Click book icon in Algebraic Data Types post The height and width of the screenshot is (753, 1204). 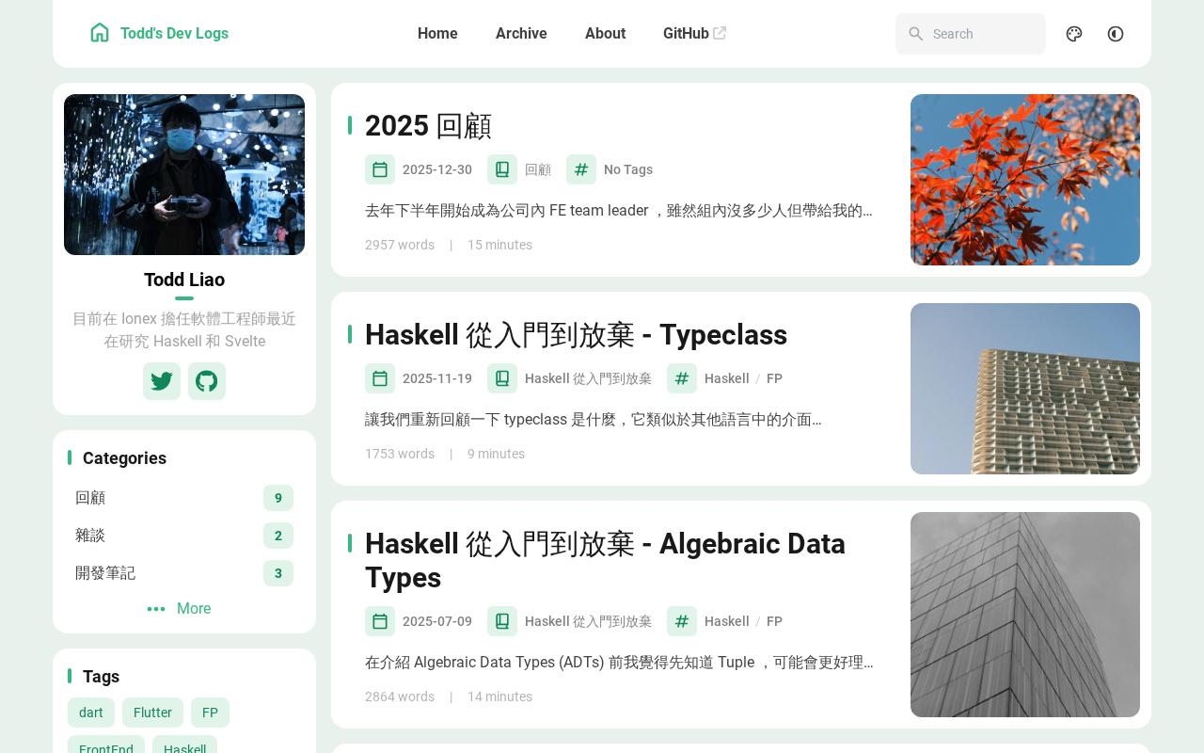[x=502, y=621]
